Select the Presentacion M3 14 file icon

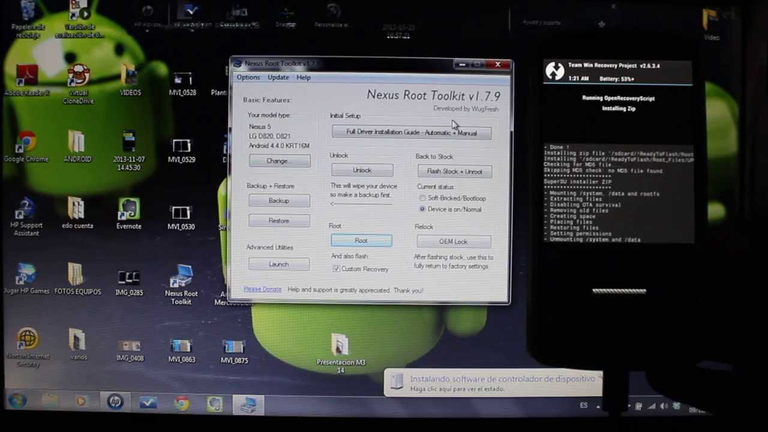340,354
